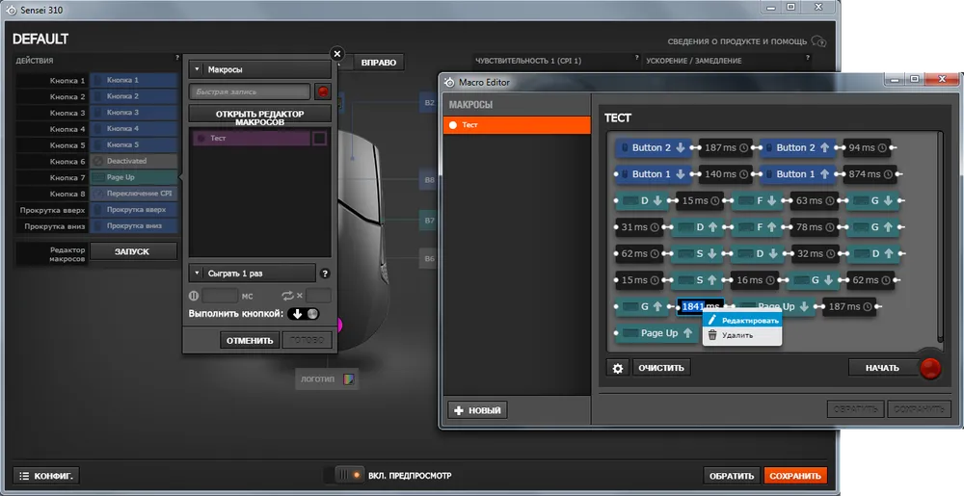
Task: Close the macros popup with X icon
Action: (x=336, y=55)
